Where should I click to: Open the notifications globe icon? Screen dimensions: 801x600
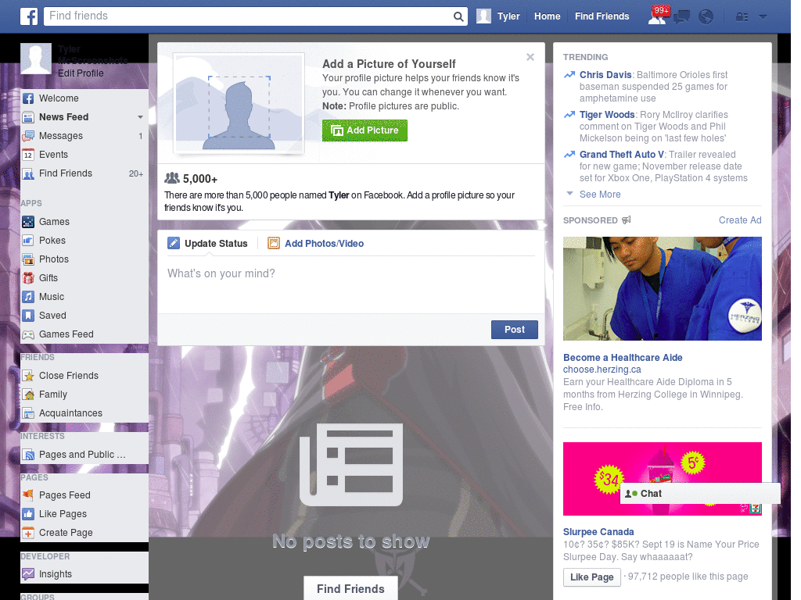click(x=706, y=17)
